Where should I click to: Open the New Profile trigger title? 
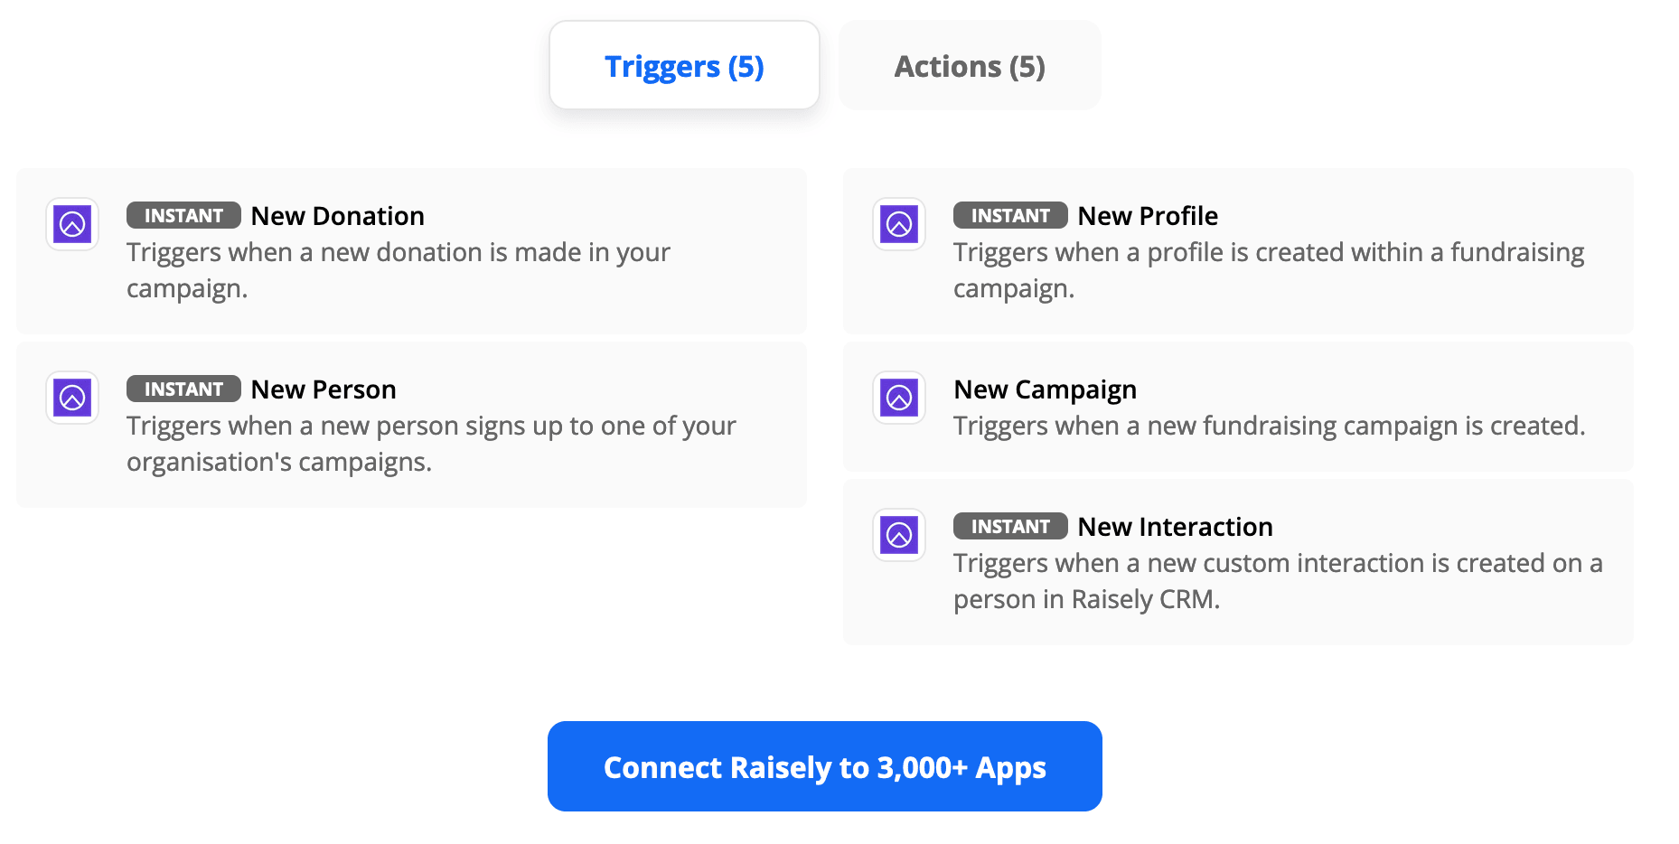[1148, 216]
